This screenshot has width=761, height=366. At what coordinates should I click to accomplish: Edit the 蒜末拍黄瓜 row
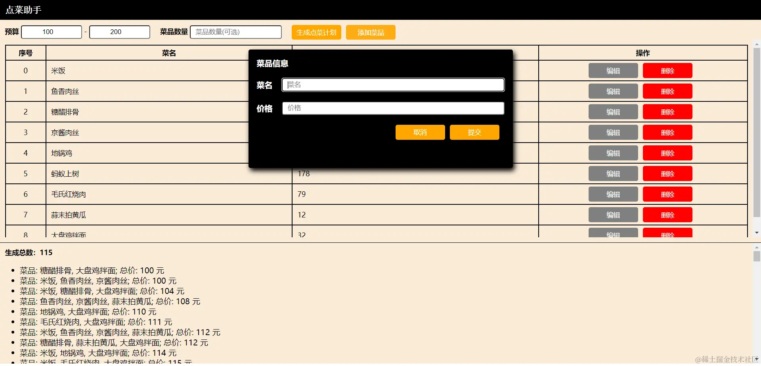[x=613, y=215]
